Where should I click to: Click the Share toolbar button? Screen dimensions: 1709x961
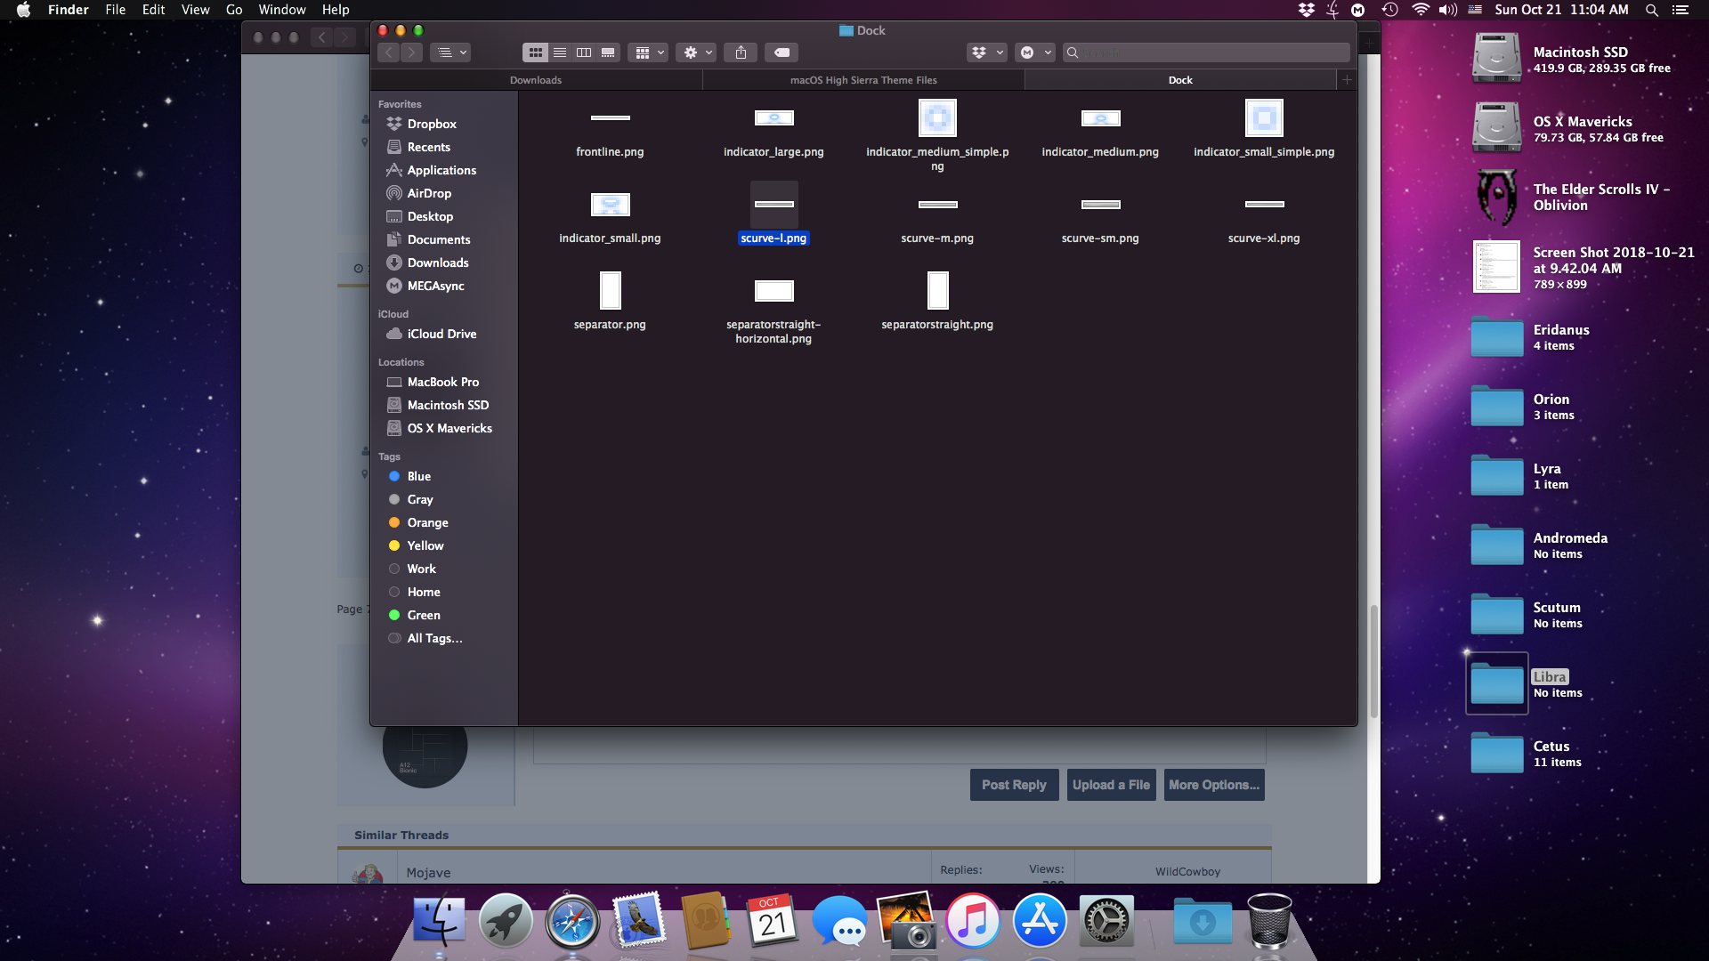click(741, 52)
